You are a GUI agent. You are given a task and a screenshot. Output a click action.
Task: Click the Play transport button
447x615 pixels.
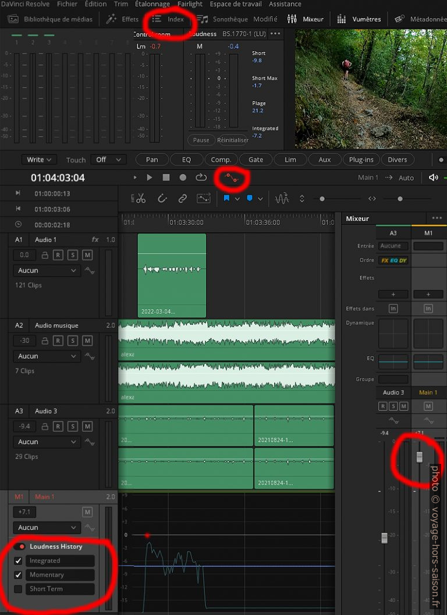149,178
